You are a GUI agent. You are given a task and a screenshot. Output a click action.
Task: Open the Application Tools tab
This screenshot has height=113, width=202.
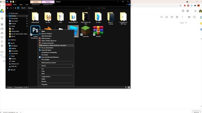coord(48,4)
